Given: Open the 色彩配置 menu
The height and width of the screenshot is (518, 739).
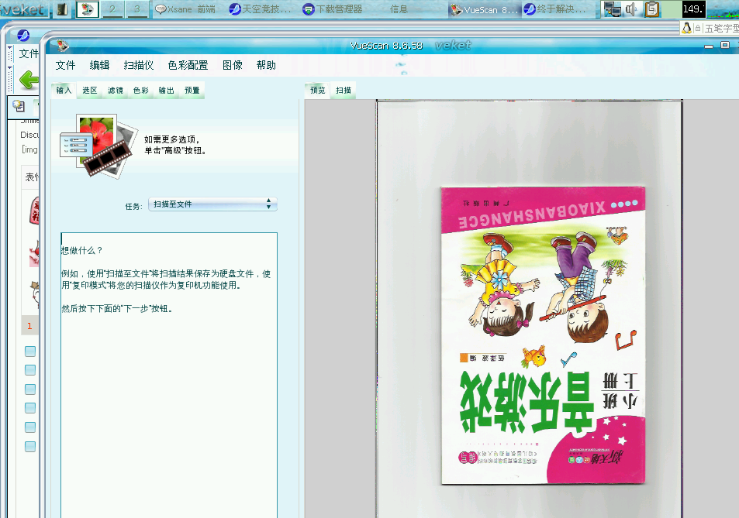Looking at the screenshot, I should (x=188, y=65).
